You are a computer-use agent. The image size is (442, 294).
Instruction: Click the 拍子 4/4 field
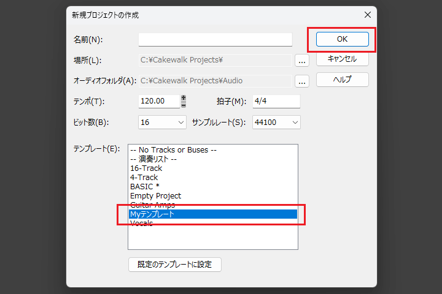click(275, 101)
